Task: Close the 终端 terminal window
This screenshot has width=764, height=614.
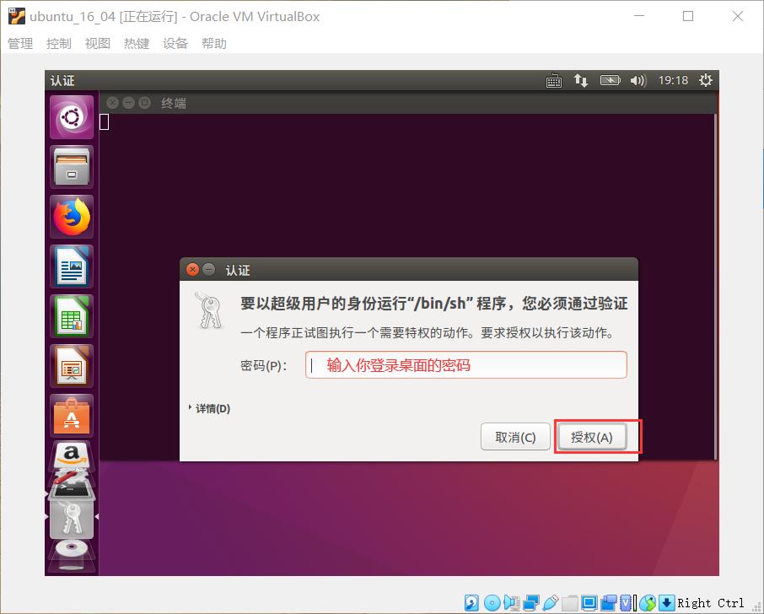Action: [x=112, y=103]
